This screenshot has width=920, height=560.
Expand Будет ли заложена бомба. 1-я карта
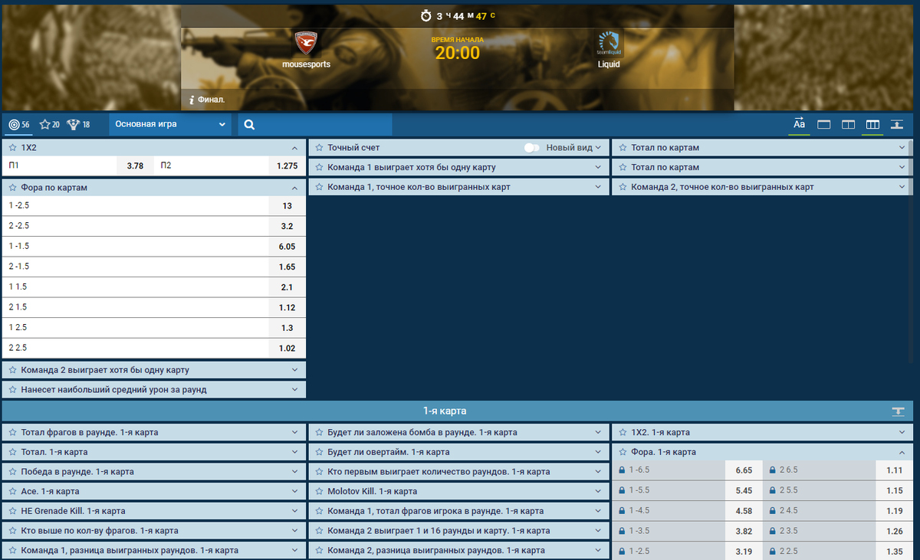pos(598,432)
